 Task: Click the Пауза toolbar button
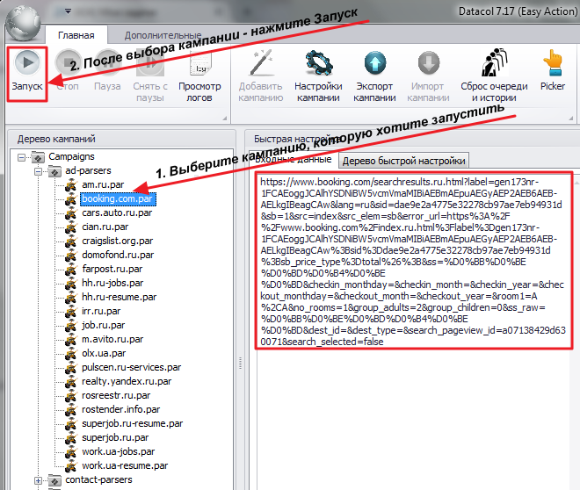[107, 72]
